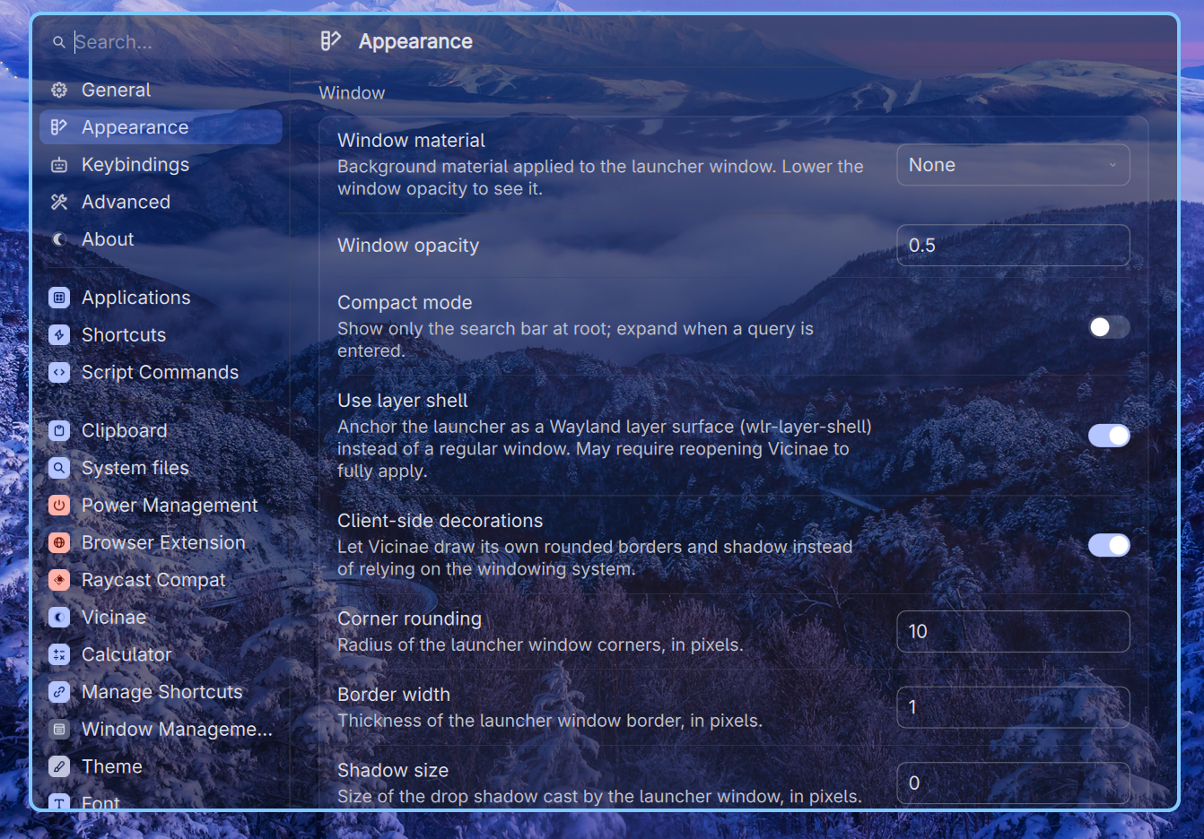Click the Raycast Compat icon
Viewport: 1204px width, 839px height.
click(59, 580)
